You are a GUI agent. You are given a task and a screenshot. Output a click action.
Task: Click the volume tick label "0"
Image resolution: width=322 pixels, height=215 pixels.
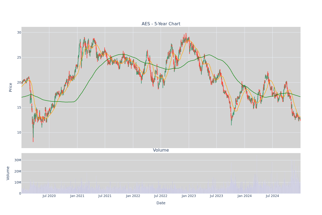tap(20, 193)
